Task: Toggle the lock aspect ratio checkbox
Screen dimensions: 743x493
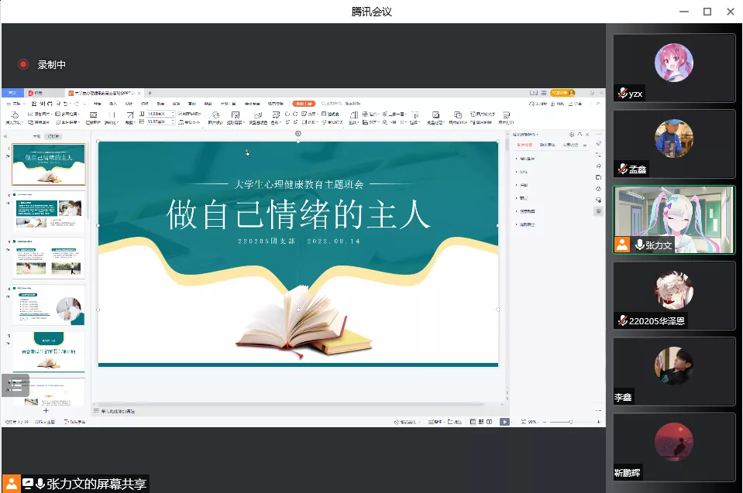Action: 181,114
